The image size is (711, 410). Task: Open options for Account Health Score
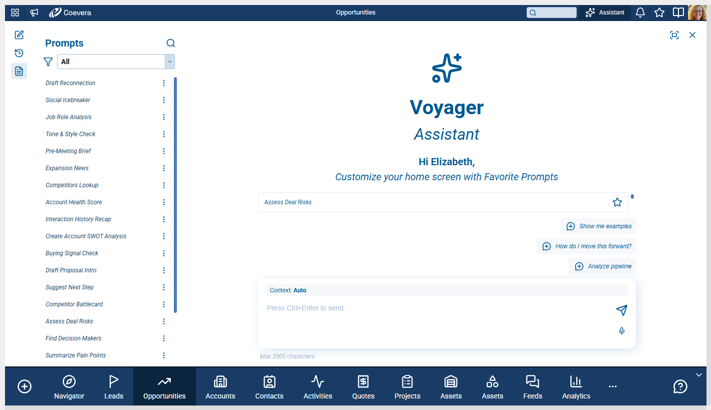(x=164, y=202)
